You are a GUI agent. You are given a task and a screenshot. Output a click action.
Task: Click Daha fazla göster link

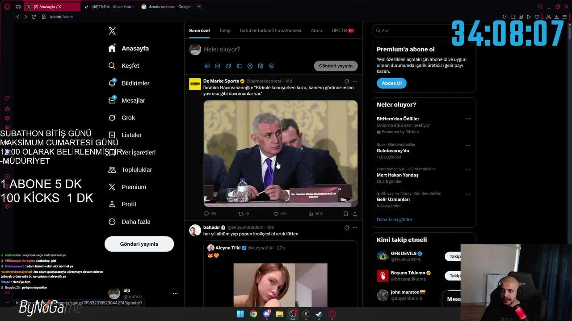coord(394,220)
